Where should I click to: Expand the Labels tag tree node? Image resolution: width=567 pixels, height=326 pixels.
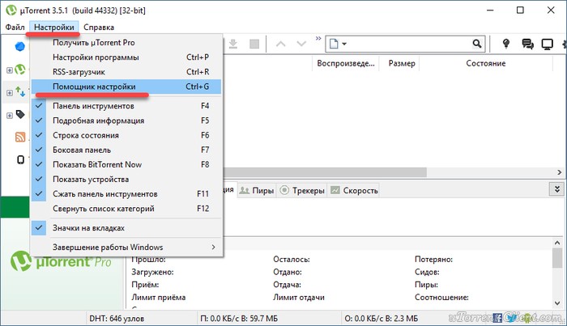point(10,116)
